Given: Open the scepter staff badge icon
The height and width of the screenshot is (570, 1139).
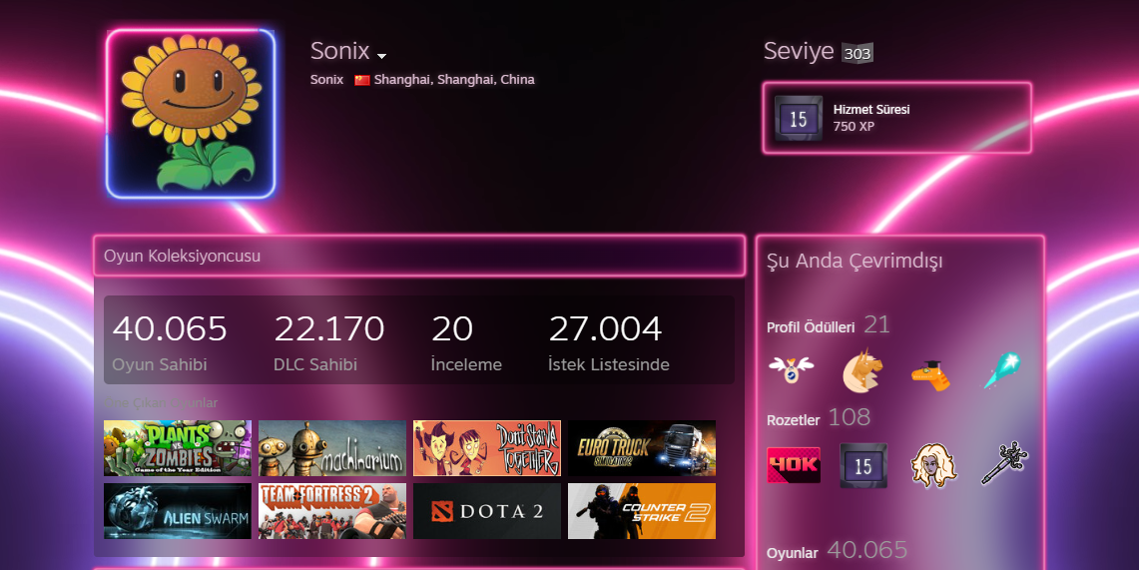Looking at the screenshot, I should (x=1004, y=463).
